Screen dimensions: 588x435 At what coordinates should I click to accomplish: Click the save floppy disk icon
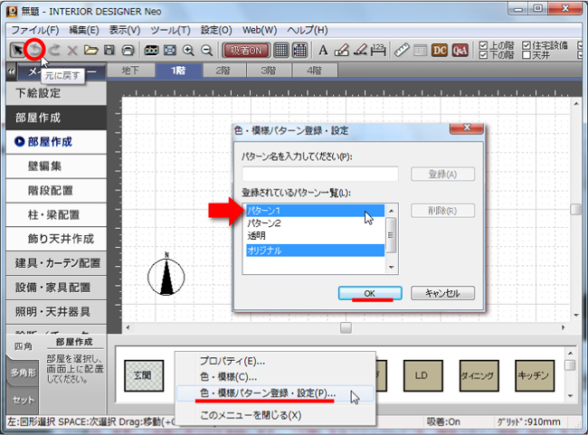tap(109, 50)
